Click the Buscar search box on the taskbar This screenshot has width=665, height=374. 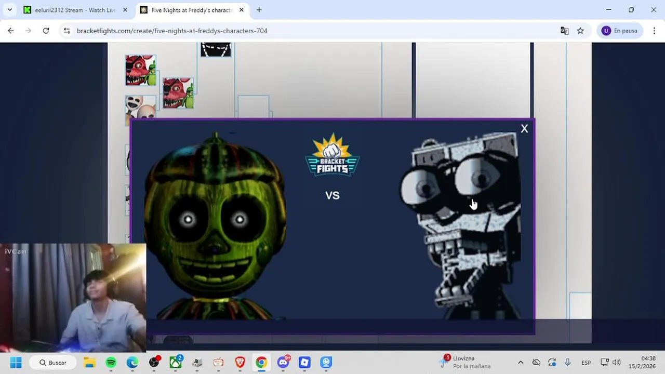click(x=52, y=363)
